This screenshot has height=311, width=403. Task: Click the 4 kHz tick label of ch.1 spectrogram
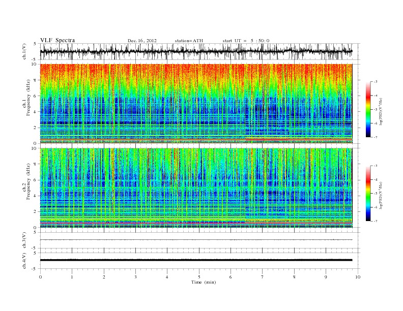click(x=36, y=112)
